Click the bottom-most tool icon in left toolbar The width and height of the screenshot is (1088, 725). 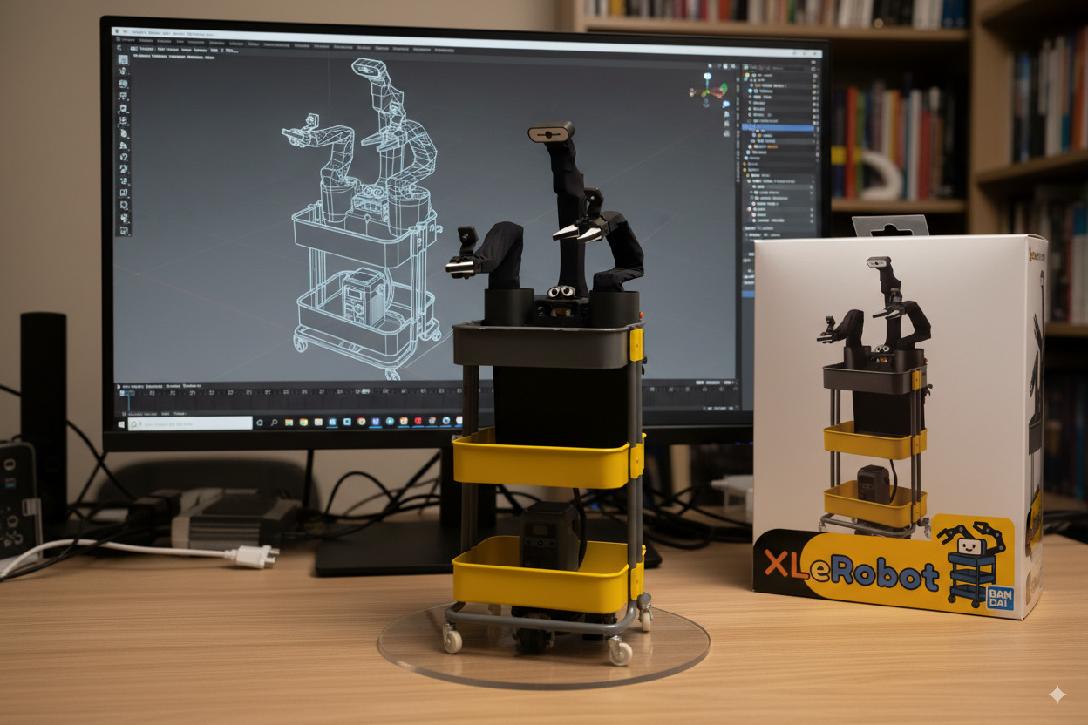pos(125,231)
